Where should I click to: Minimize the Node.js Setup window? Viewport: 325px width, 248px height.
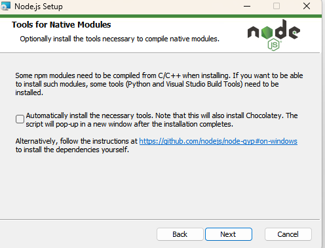click(247, 6)
